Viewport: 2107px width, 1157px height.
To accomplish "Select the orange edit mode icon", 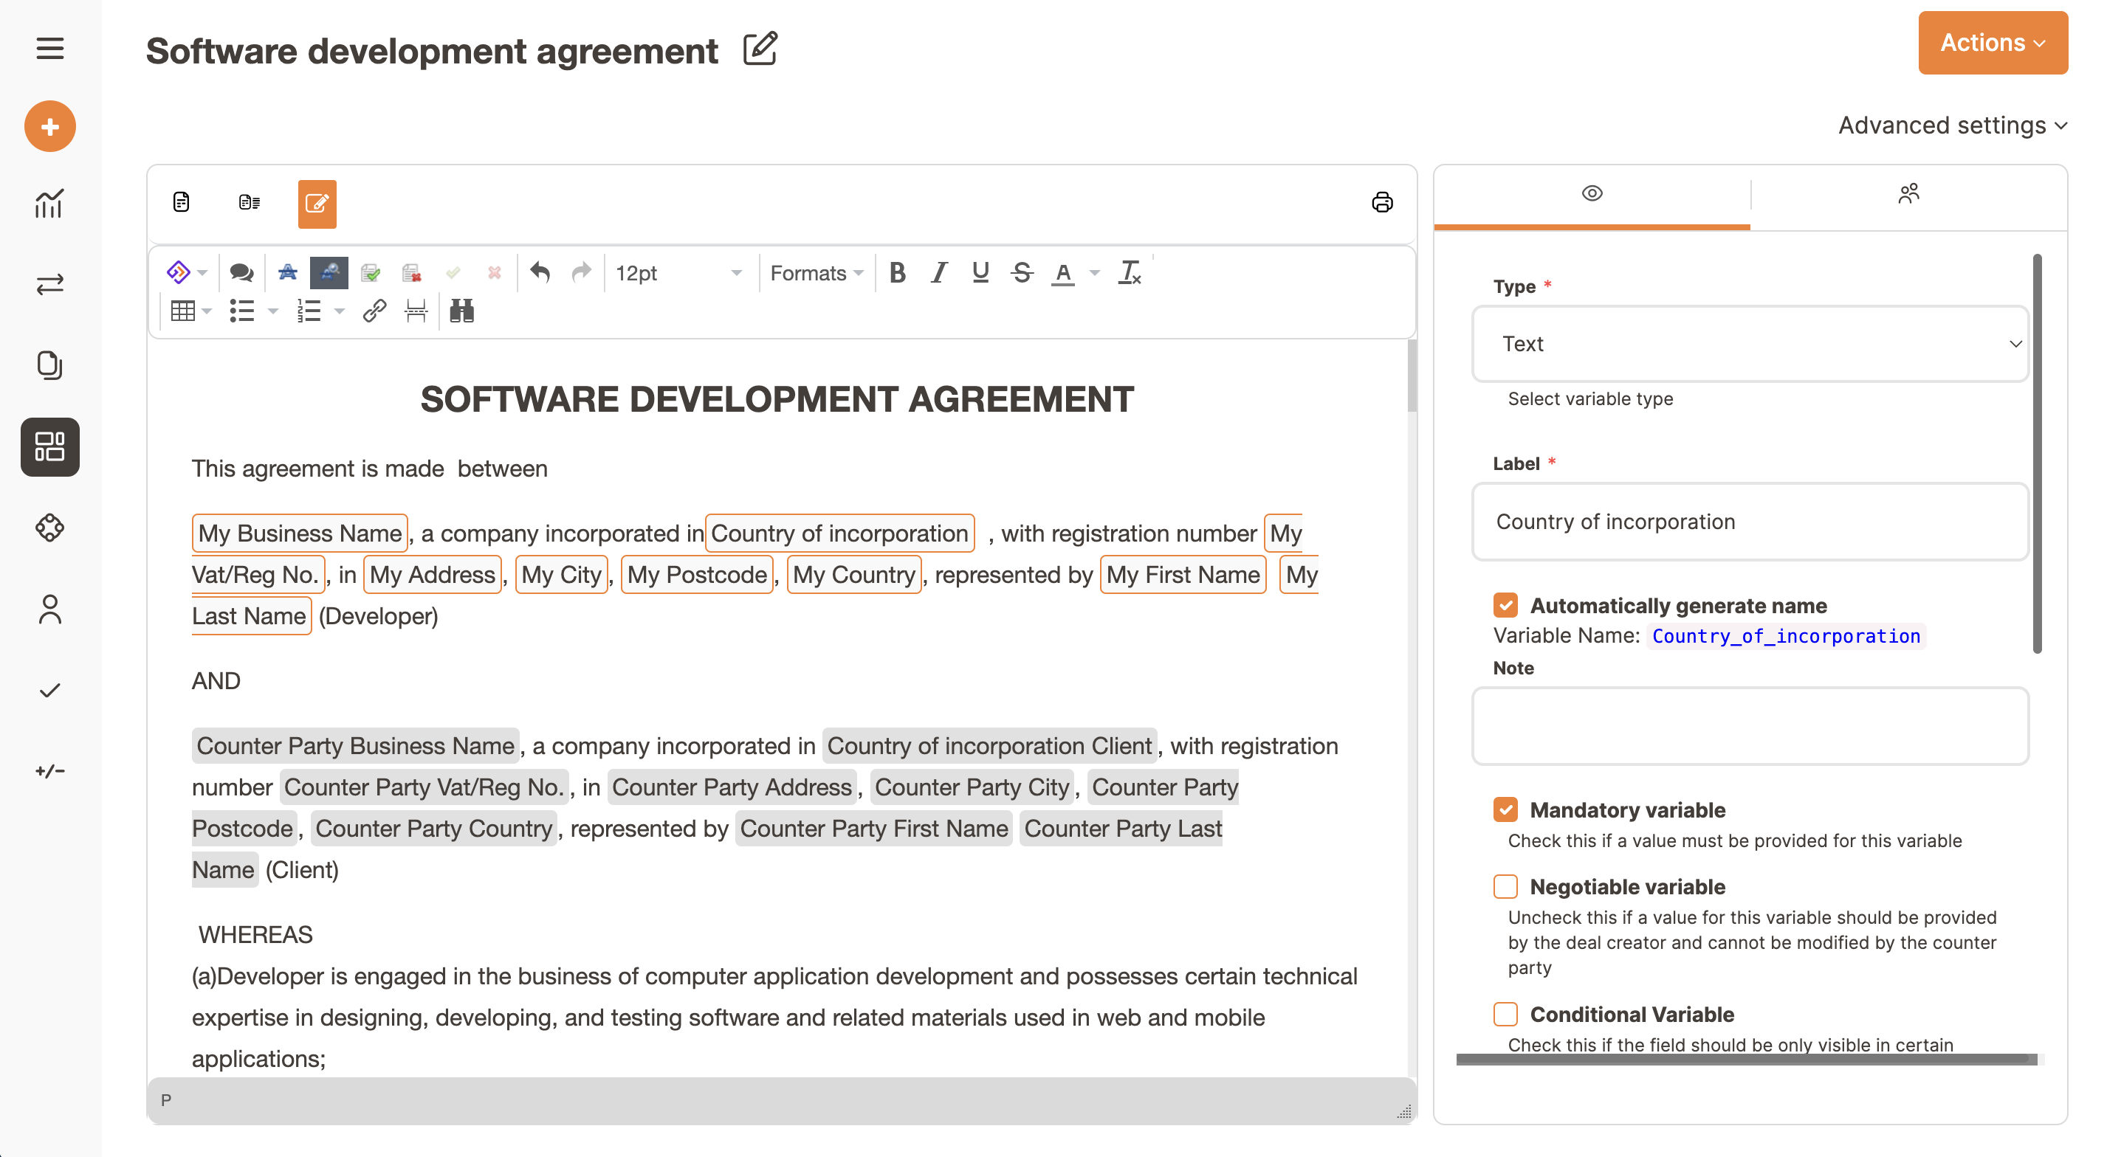I will click(317, 204).
